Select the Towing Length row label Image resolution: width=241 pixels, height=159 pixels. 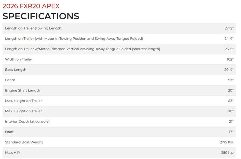[x=34, y=28]
